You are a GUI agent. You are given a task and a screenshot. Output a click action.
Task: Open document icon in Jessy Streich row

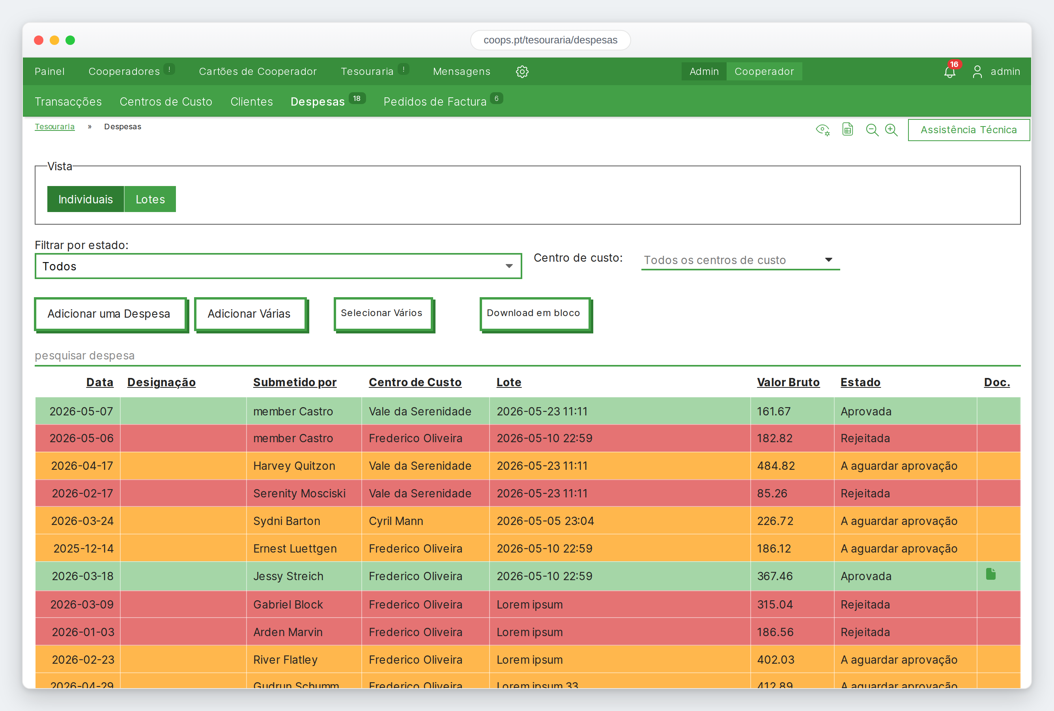tap(990, 574)
